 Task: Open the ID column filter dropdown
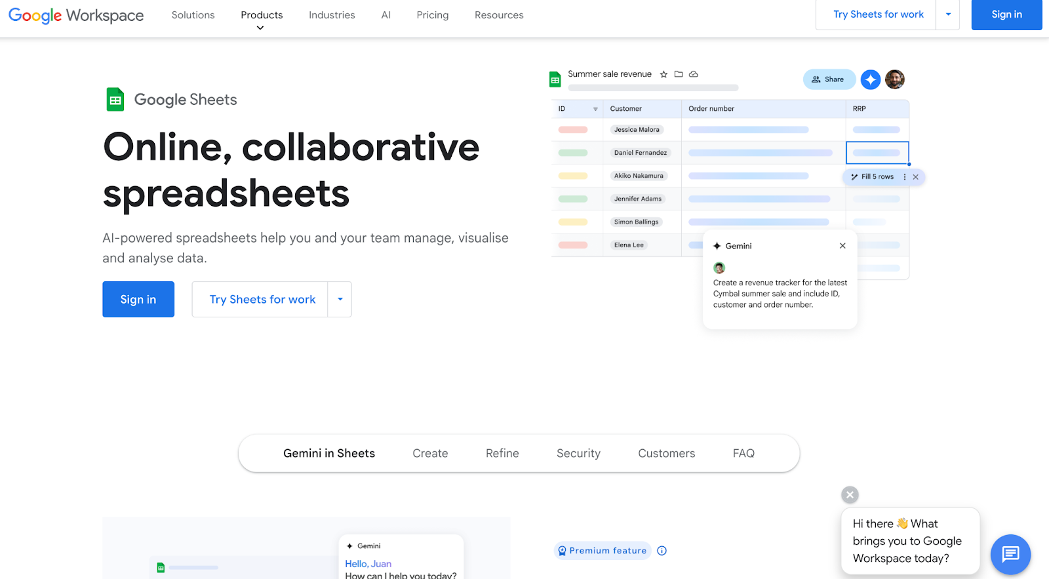(x=595, y=109)
